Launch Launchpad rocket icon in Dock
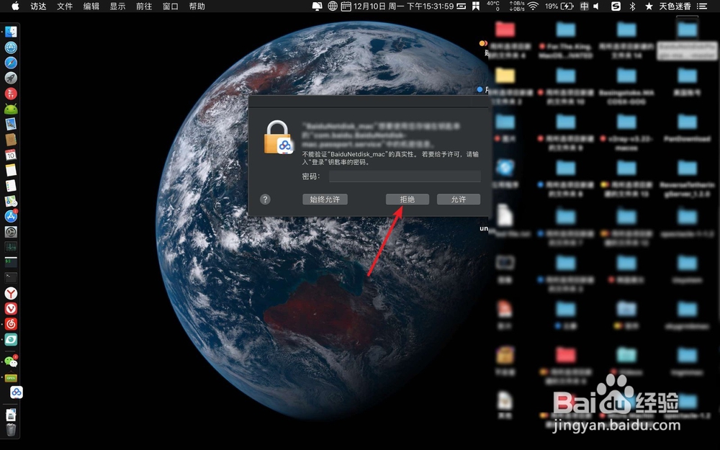 pos(11,78)
